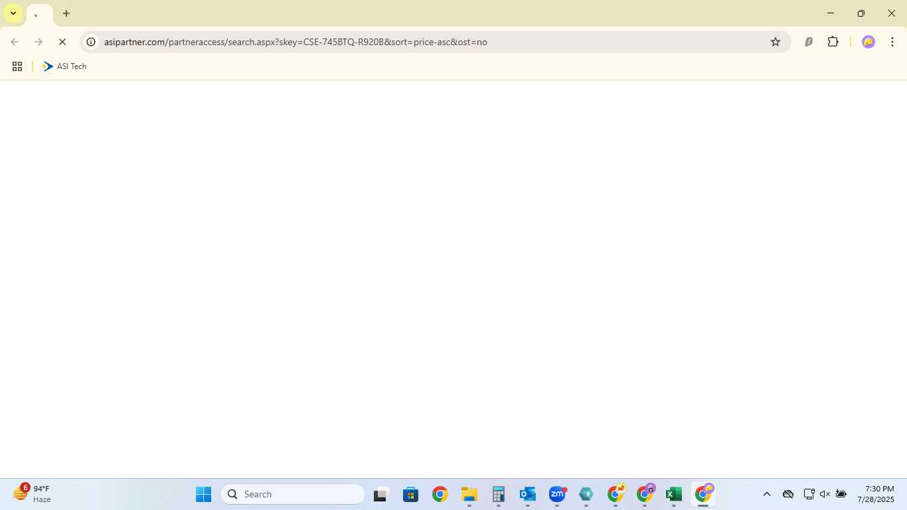Switch to Chrome window with orange profile badge
Viewport: 907px width, 510px height.
pyautogui.click(x=616, y=494)
